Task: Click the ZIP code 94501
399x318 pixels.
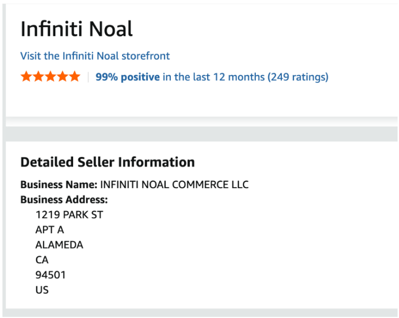Action: tap(51, 275)
